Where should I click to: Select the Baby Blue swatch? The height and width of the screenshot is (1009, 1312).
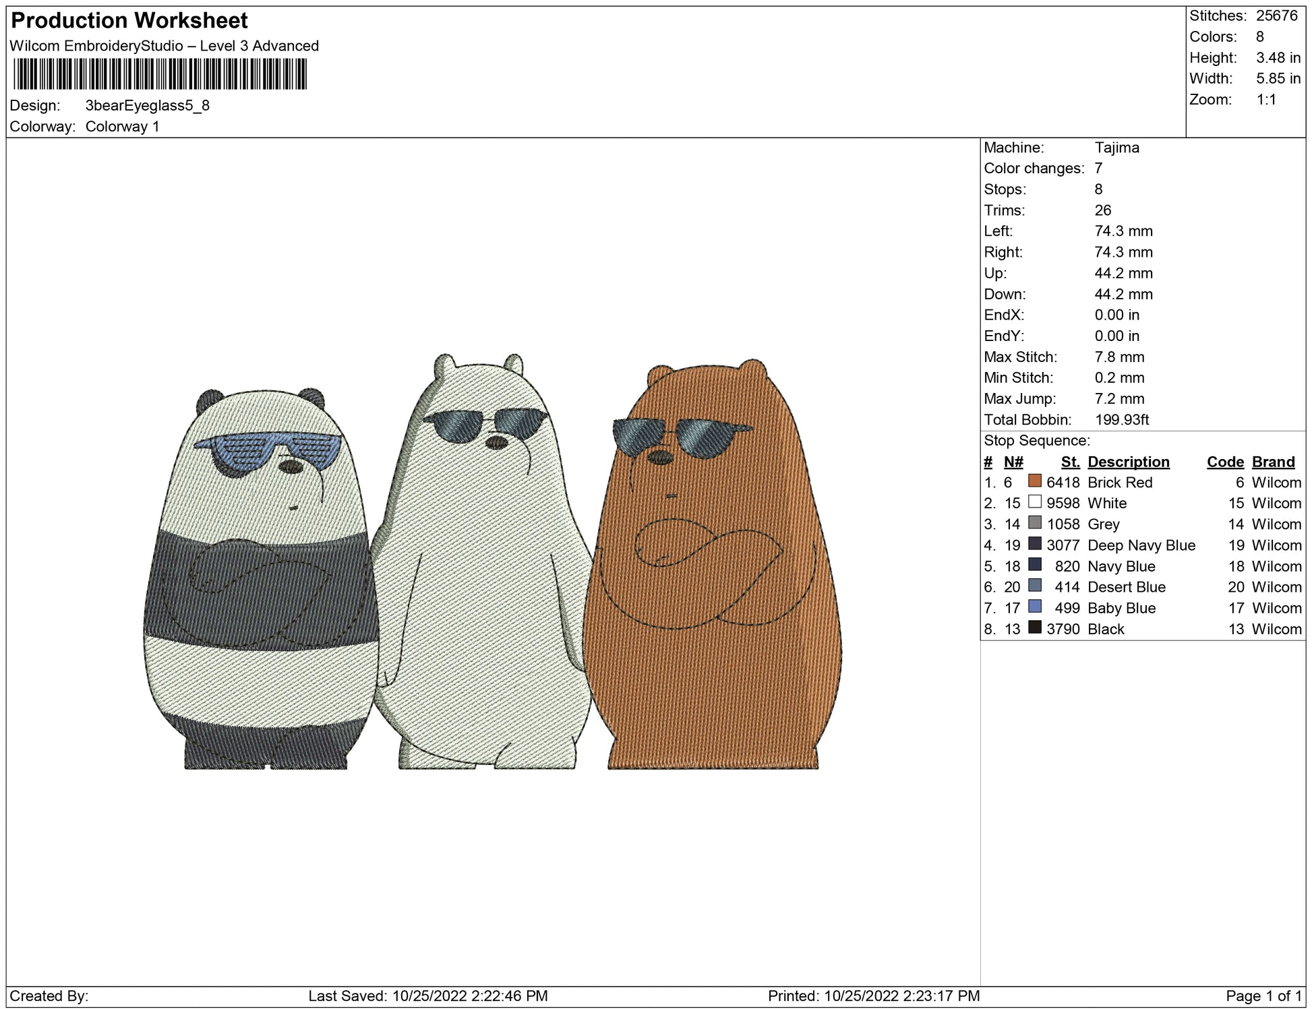coord(1034,607)
